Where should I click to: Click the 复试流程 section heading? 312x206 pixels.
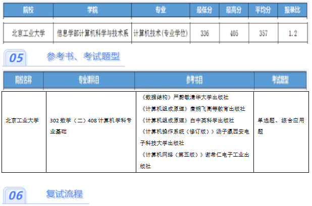[x=65, y=194]
